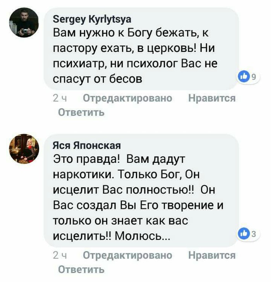Screen dimensions: 271x282
Task: Click the Яся Японская author name
Action: (87, 145)
